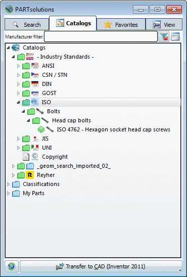Collapse the ISO catalog node

click(18, 102)
